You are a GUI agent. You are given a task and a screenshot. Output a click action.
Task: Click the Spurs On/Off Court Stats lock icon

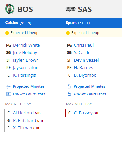69,94
